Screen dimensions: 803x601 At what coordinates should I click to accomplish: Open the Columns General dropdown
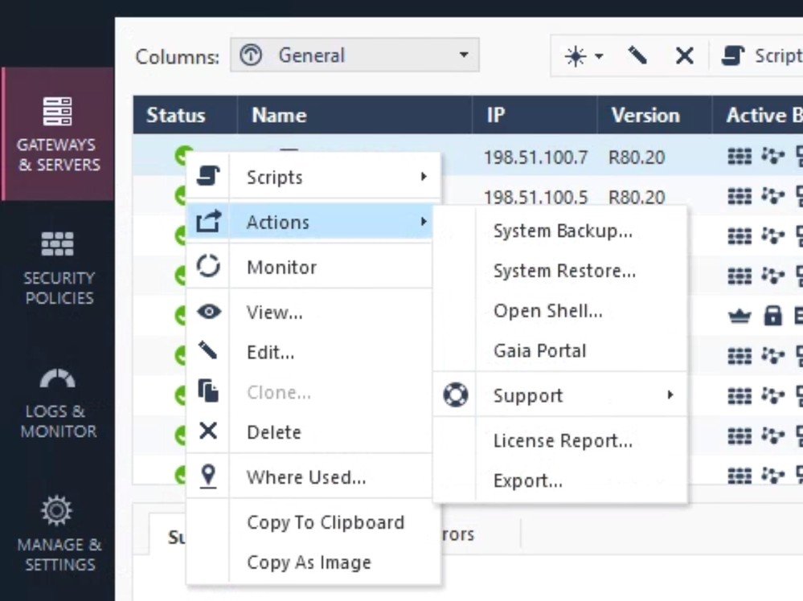coord(354,55)
